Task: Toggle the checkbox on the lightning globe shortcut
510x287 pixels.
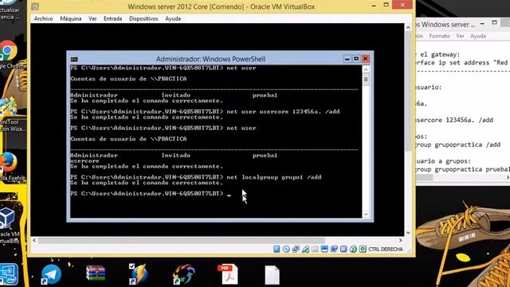Action: pos(131,266)
